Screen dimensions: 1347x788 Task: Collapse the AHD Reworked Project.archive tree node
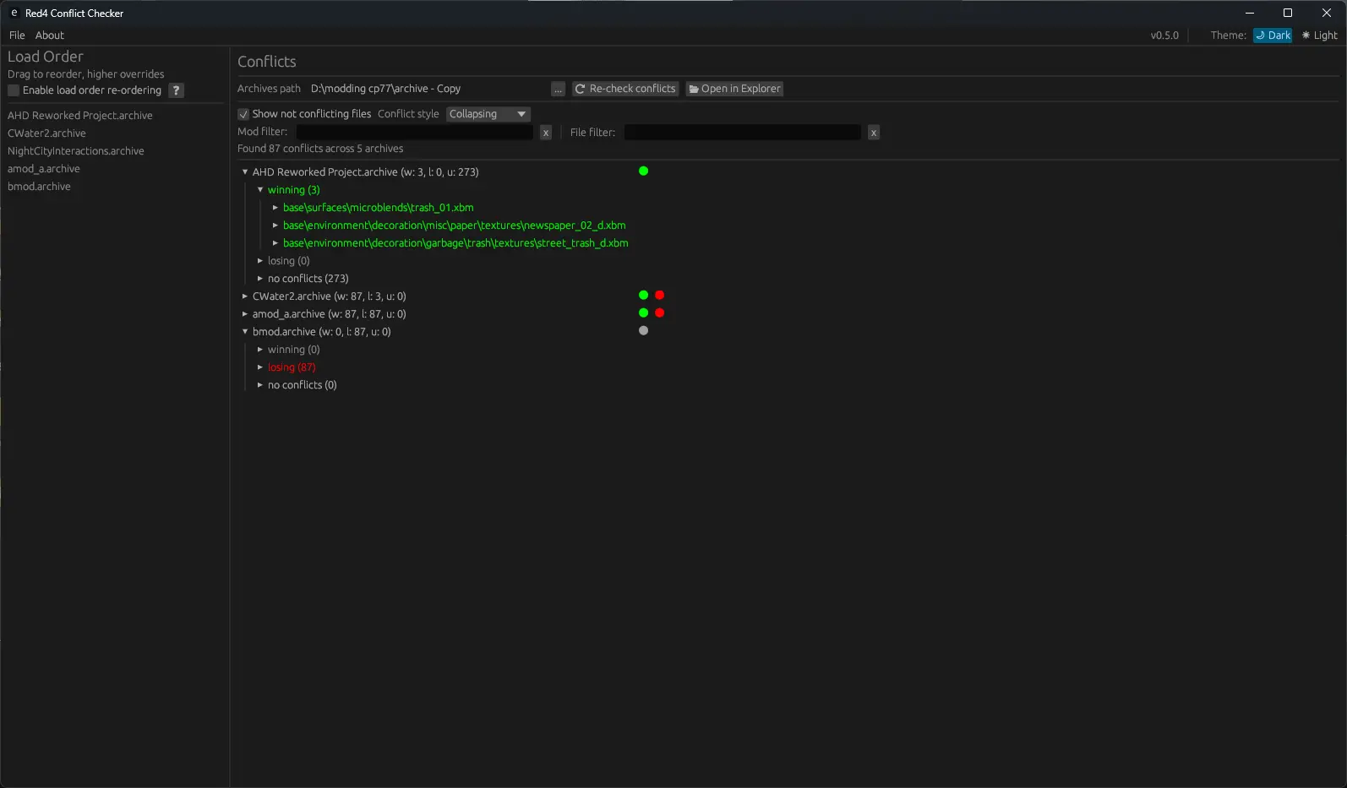[x=245, y=171]
